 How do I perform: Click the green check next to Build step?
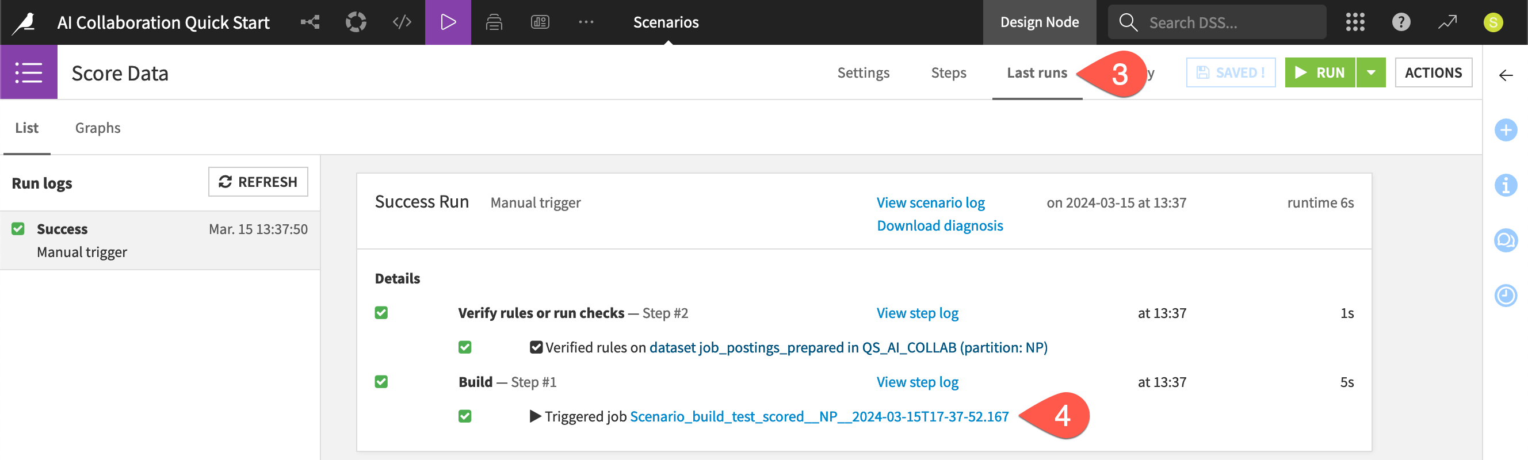(381, 382)
